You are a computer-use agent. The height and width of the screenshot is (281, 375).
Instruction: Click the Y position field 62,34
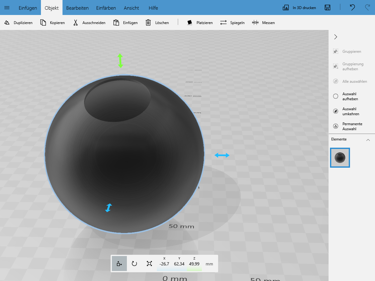click(x=179, y=264)
